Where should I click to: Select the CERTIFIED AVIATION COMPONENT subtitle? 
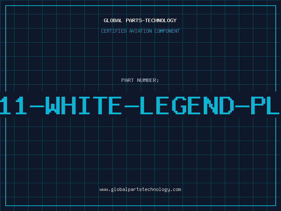[140, 31]
